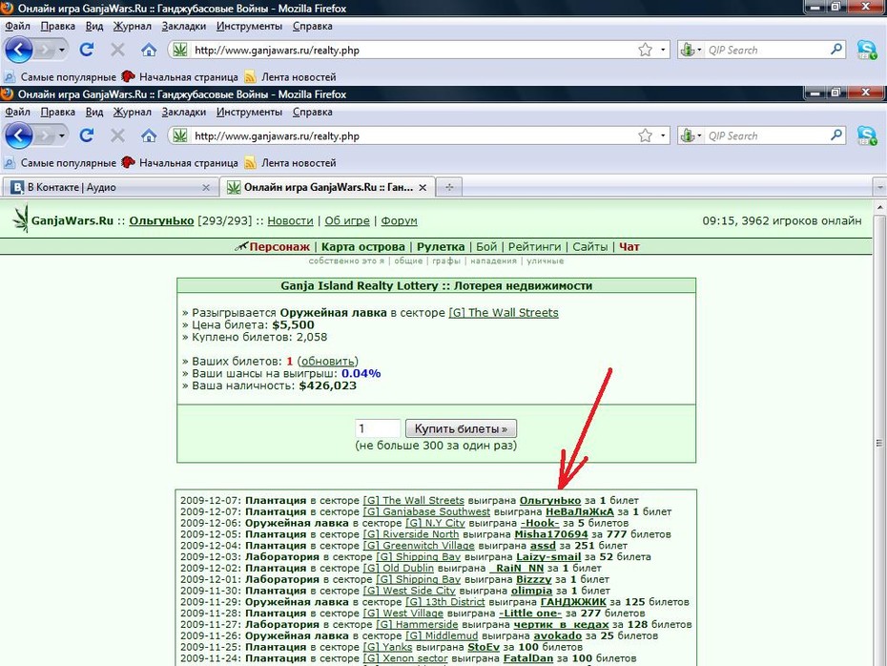Open Карта острова
887x666 pixels.
point(363,247)
